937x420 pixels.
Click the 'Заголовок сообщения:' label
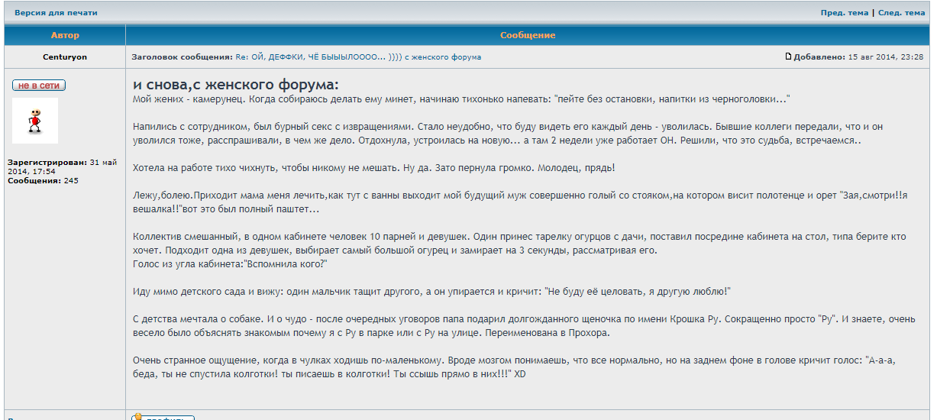click(x=182, y=57)
